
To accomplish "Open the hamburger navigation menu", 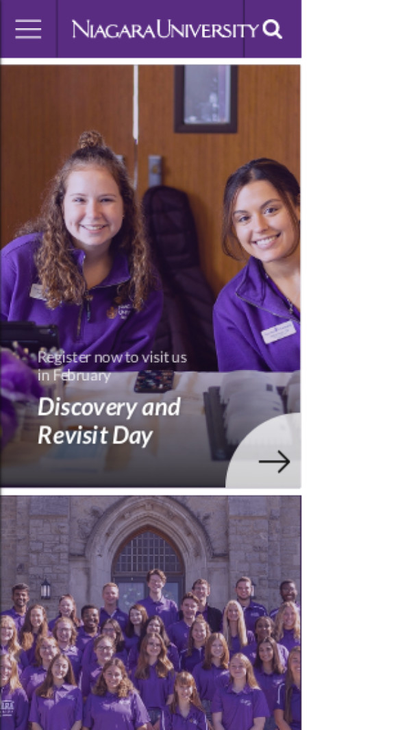I will point(28,29).
